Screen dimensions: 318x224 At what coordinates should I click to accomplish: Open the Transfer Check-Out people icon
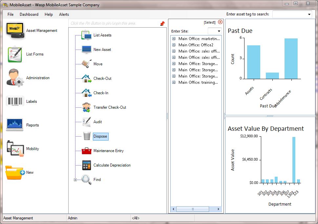[86, 107]
